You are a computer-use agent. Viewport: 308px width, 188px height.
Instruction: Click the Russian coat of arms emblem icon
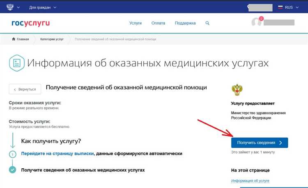tap(10, 7)
